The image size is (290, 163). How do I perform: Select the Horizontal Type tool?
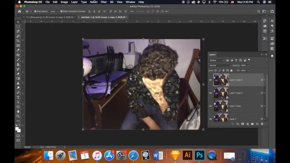pyautogui.click(x=18, y=97)
